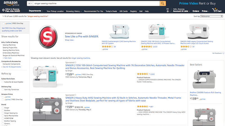Click the 4.5 star rating of Singer 7258
The image size is (225, 126).
click(142, 74)
